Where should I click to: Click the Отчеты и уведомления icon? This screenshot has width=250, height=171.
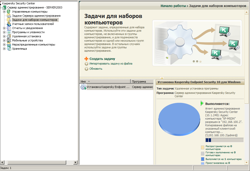tap(9, 28)
